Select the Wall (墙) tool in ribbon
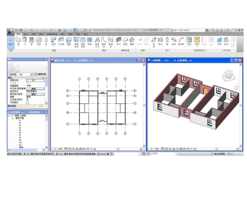 pyautogui.click(x=18, y=42)
